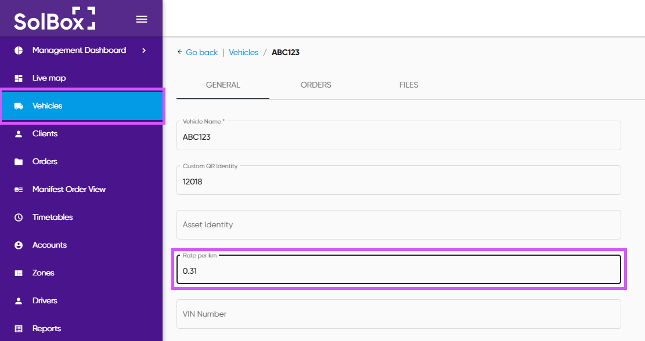Click the Timetables clock icon
The width and height of the screenshot is (645, 341).
tap(19, 217)
